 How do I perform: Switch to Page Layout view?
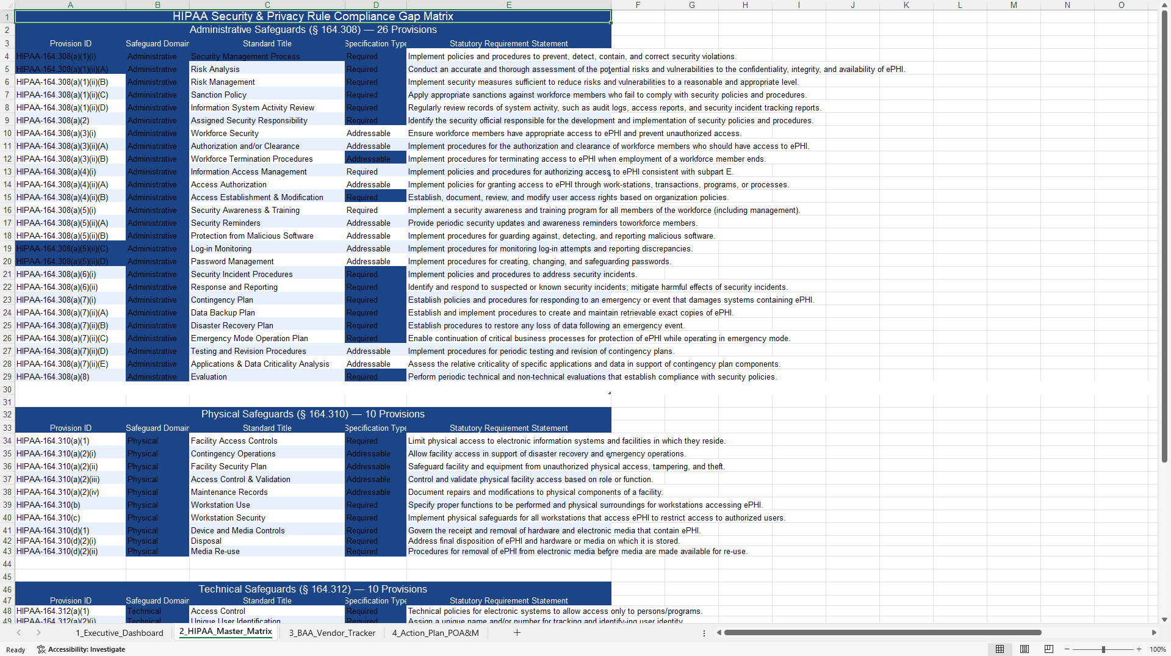point(1025,649)
